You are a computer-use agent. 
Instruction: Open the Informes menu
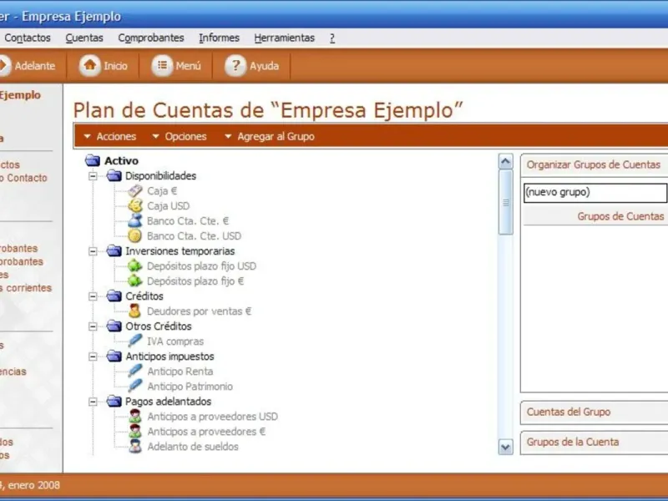tap(219, 38)
